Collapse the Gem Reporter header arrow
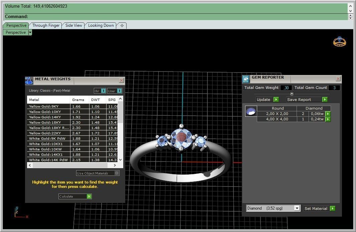This screenshot has width=356, height=232. pyautogui.click(x=292, y=94)
